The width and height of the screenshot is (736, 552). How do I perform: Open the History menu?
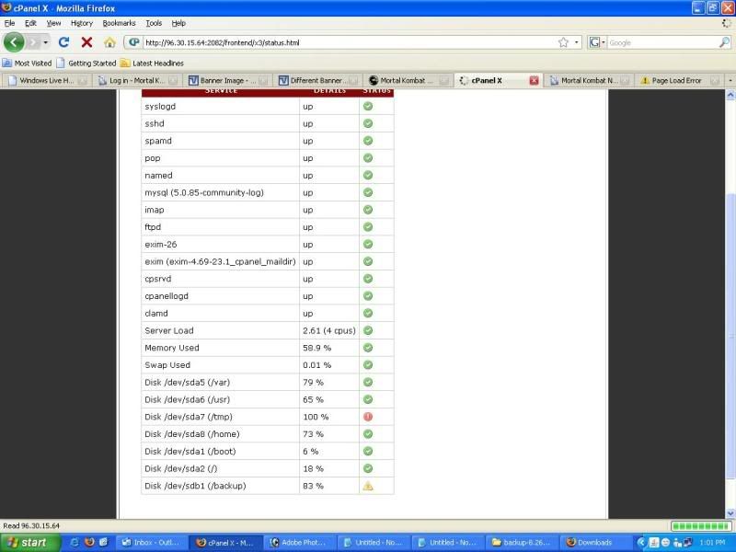82,23
